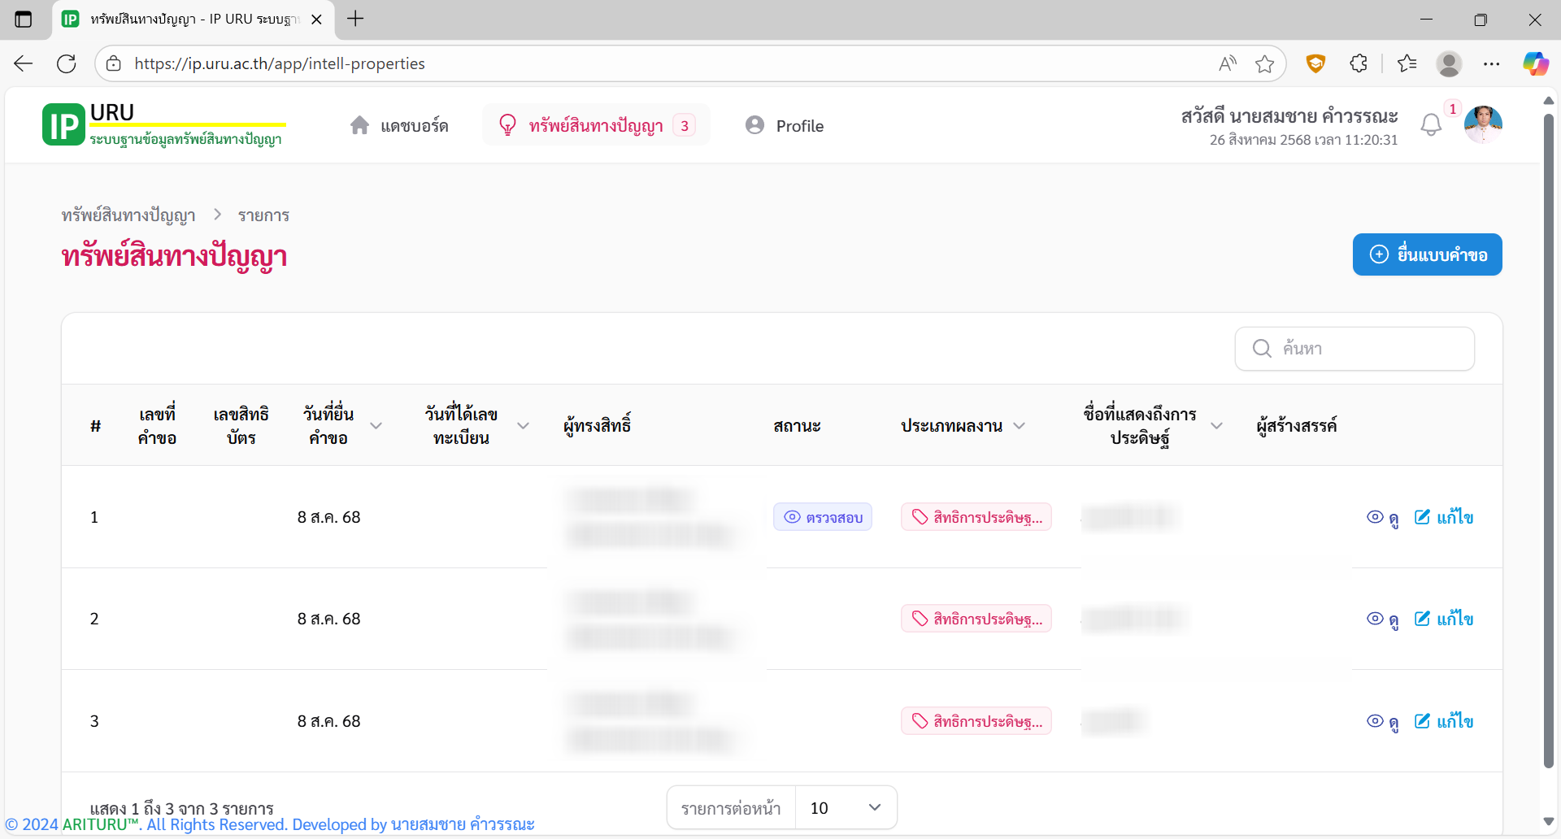
Task: Open the items per page dropdown
Action: (x=846, y=807)
